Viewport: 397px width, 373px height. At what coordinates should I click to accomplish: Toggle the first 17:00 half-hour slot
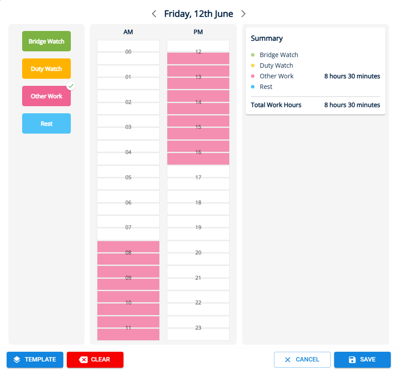click(198, 171)
